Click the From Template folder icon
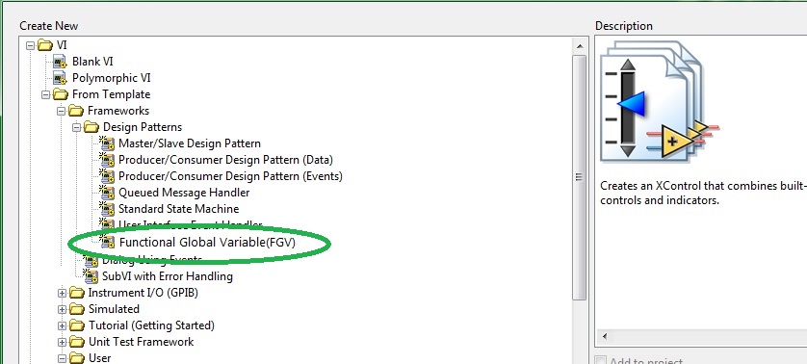This screenshot has width=807, height=364. click(x=61, y=94)
